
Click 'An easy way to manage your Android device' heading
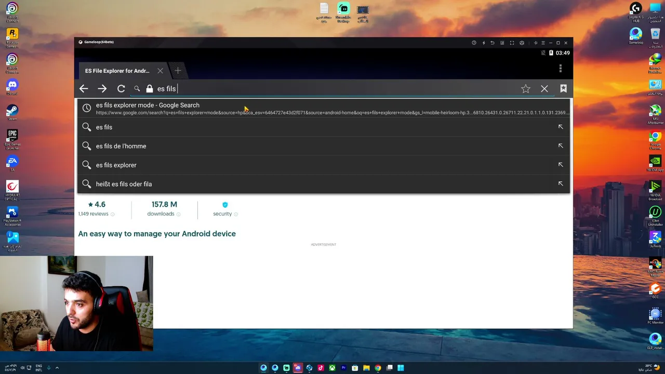tap(157, 234)
